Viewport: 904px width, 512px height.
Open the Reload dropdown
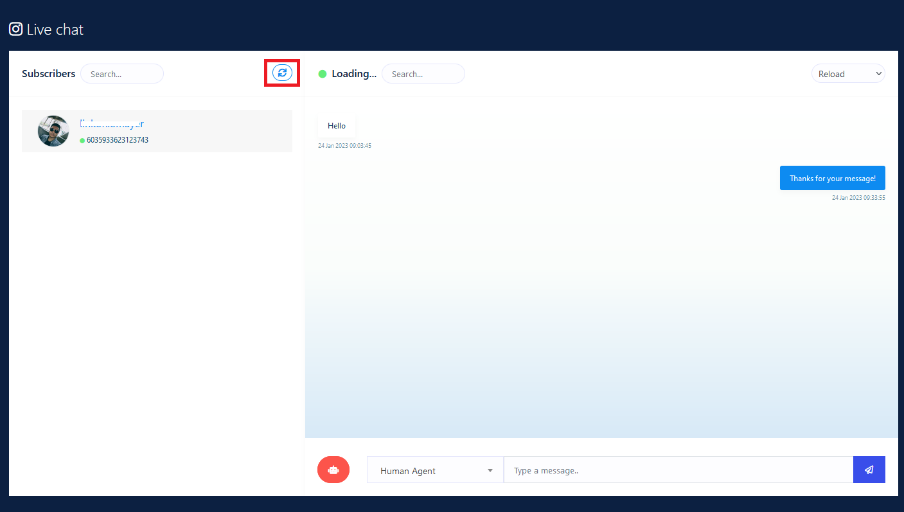(847, 74)
